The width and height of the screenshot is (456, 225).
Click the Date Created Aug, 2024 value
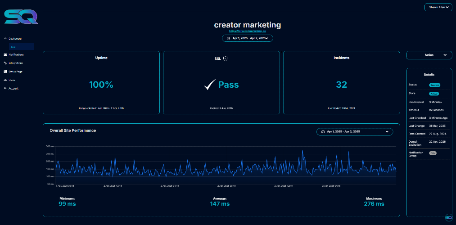[438, 134]
